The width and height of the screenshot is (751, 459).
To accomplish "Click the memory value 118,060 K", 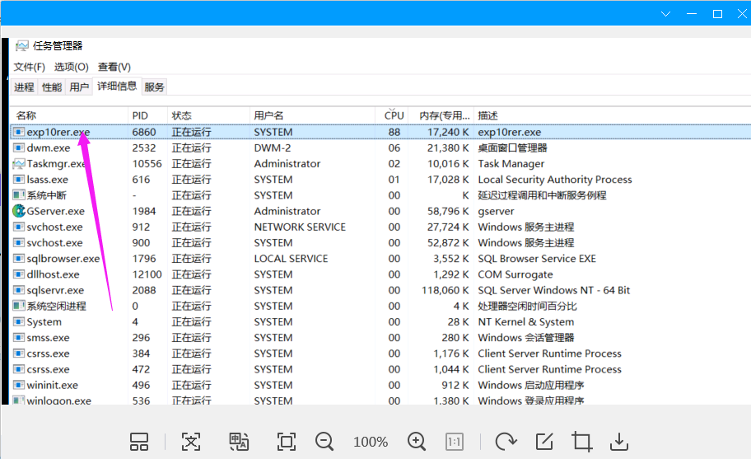I will (x=445, y=290).
